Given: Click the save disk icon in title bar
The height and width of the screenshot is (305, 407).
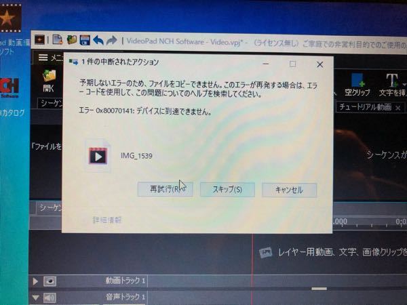Looking at the screenshot, I should click(x=85, y=40).
